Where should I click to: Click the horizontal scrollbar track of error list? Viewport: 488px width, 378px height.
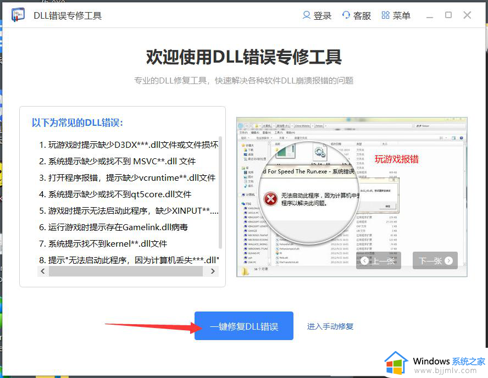(126, 271)
